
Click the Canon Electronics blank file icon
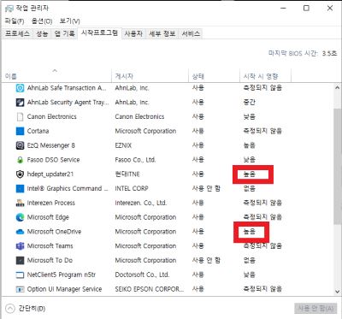pos(20,117)
